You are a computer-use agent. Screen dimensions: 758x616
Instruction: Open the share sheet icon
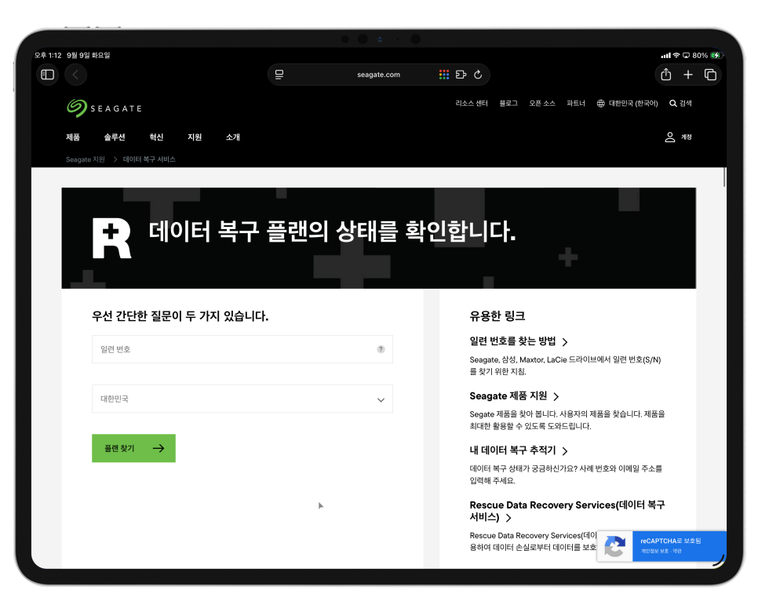pos(665,75)
